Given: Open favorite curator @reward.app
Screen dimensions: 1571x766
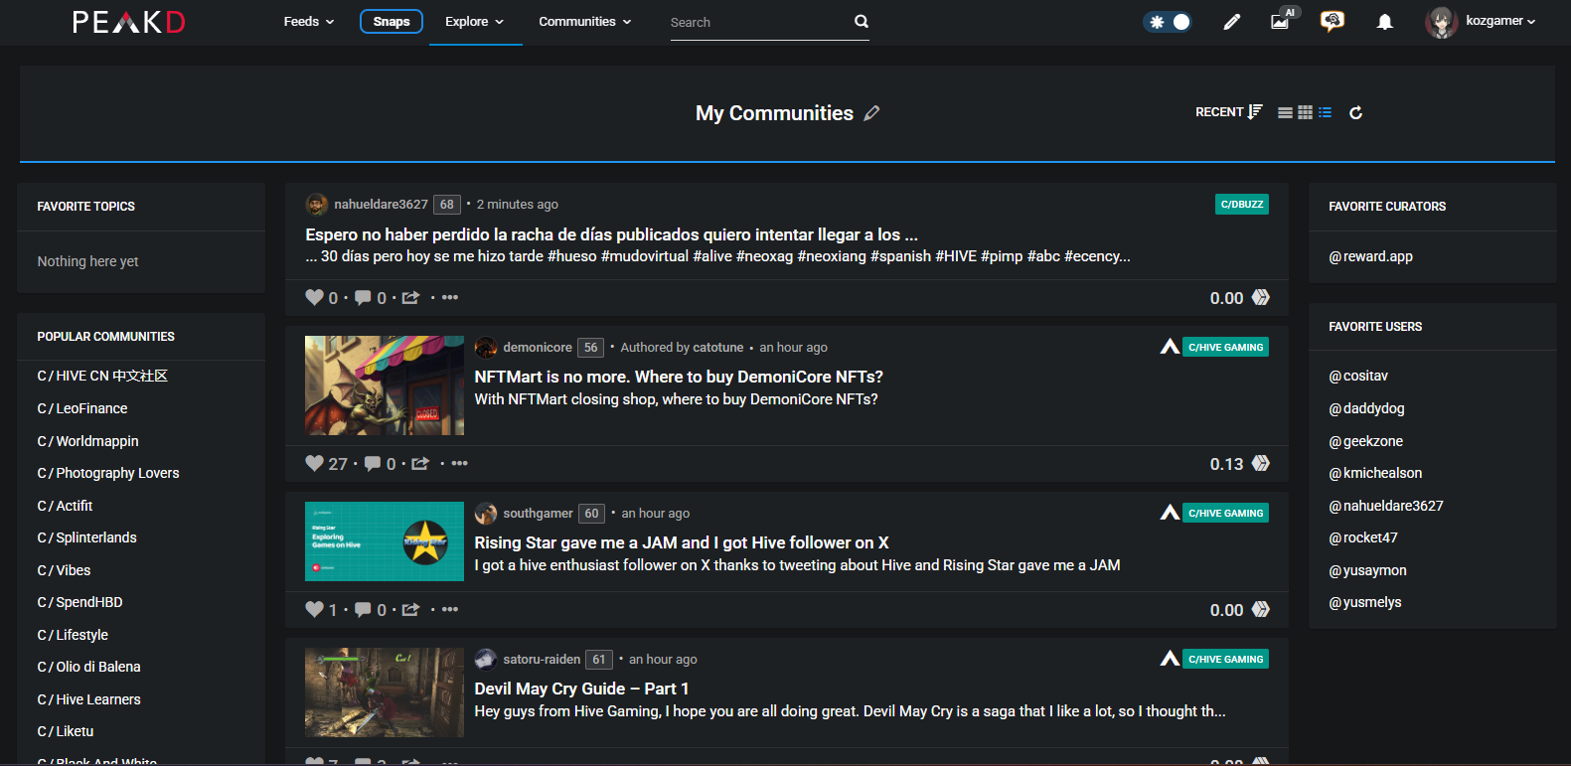Looking at the screenshot, I should coord(1370,256).
